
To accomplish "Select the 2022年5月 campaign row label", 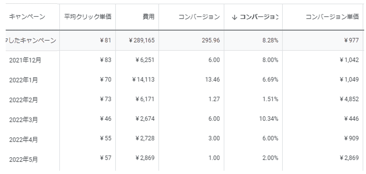I will click(x=23, y=159).
